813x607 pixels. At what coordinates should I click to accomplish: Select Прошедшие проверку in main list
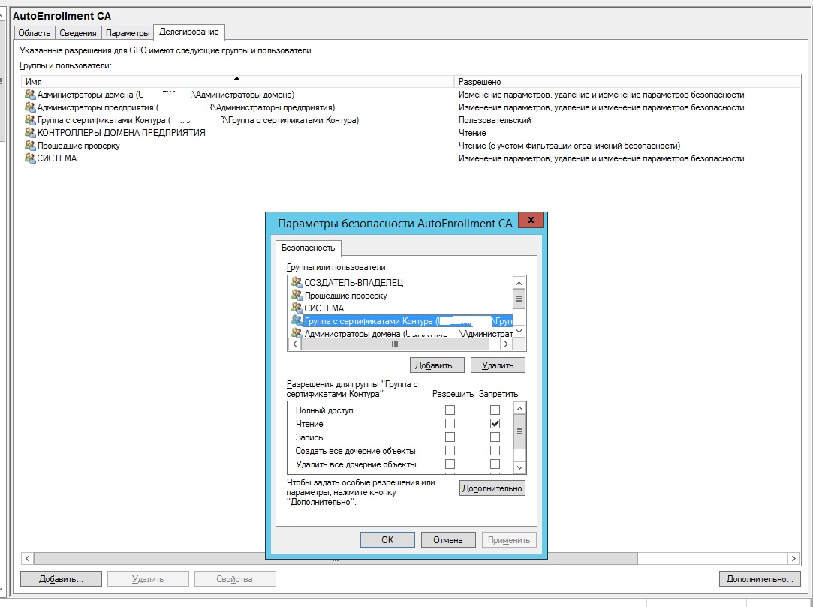[x=411, y=145]
